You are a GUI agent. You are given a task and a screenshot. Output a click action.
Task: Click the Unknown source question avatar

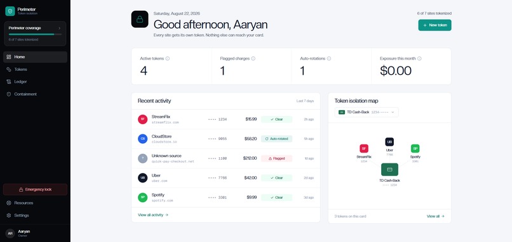tap(143, 158)
